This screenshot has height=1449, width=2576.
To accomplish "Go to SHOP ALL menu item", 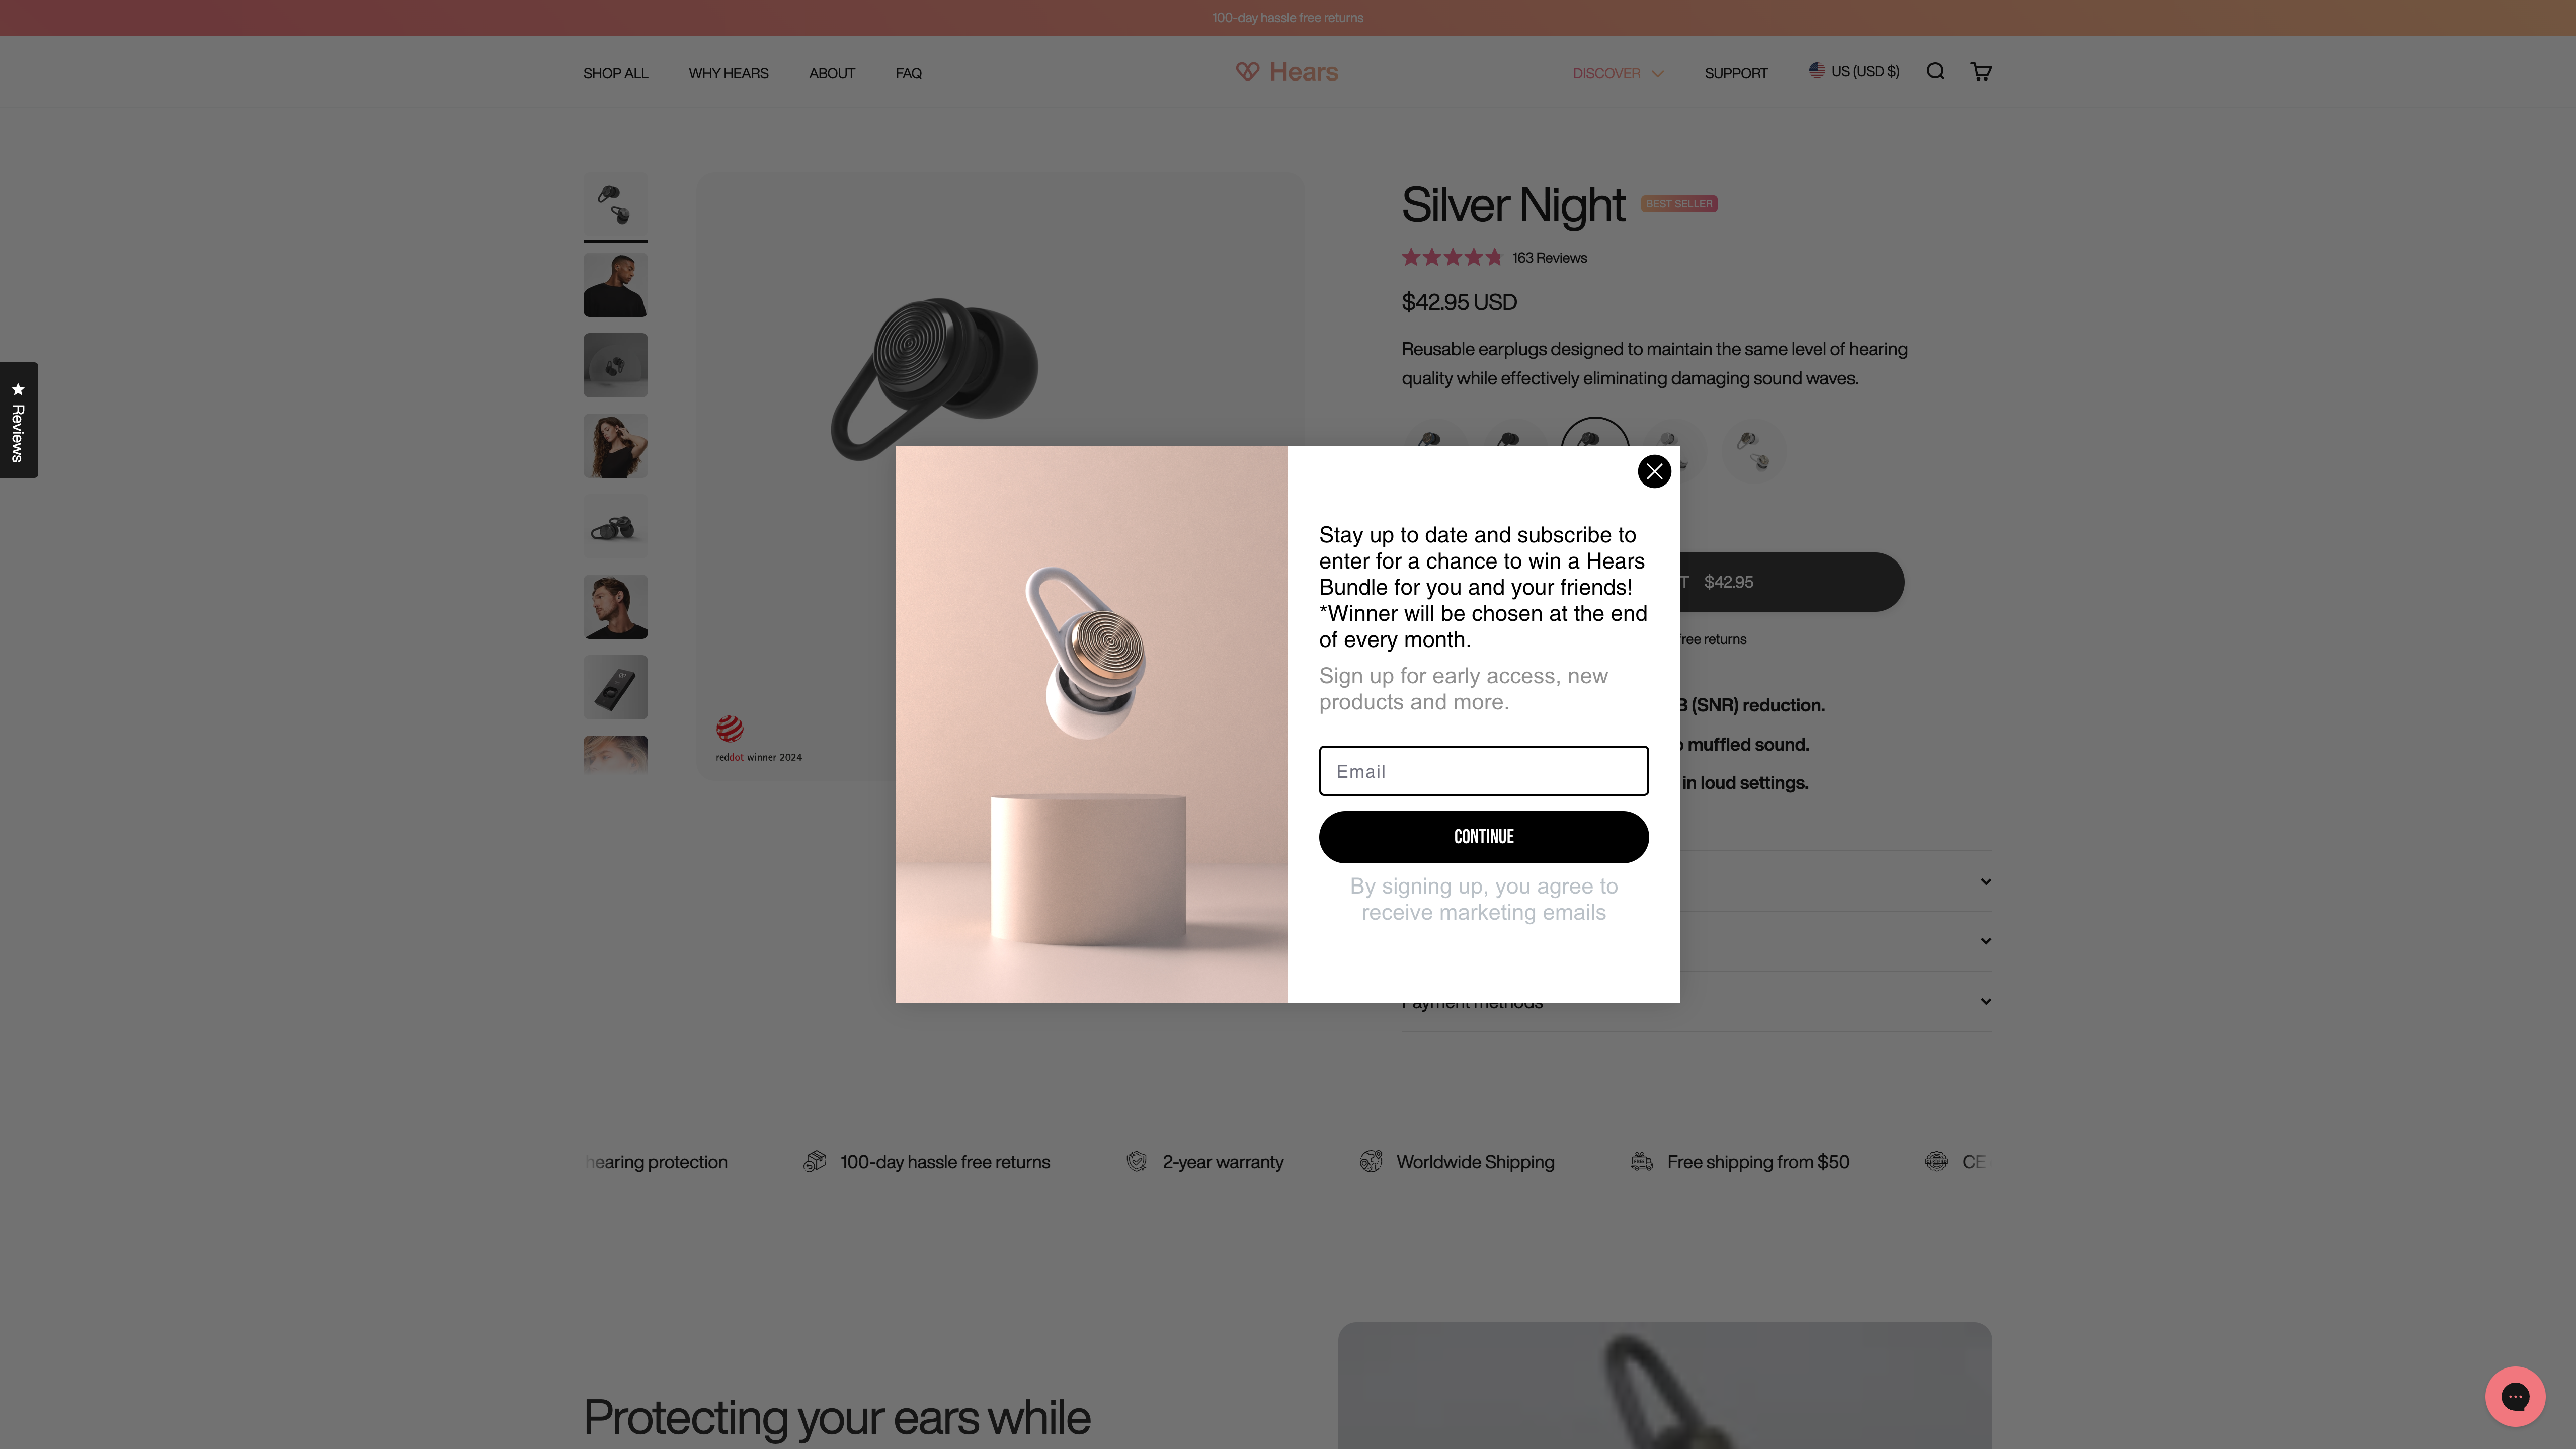I will coord(615,74).
